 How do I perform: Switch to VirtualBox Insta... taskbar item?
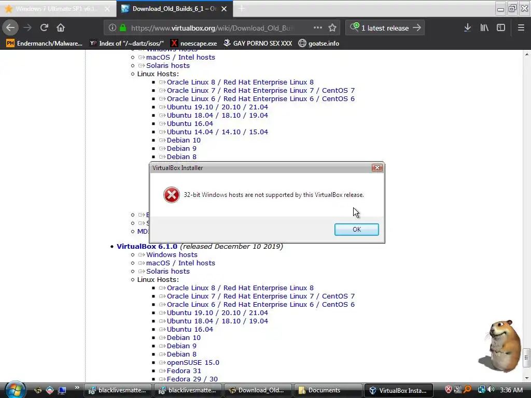coord(399,390)
